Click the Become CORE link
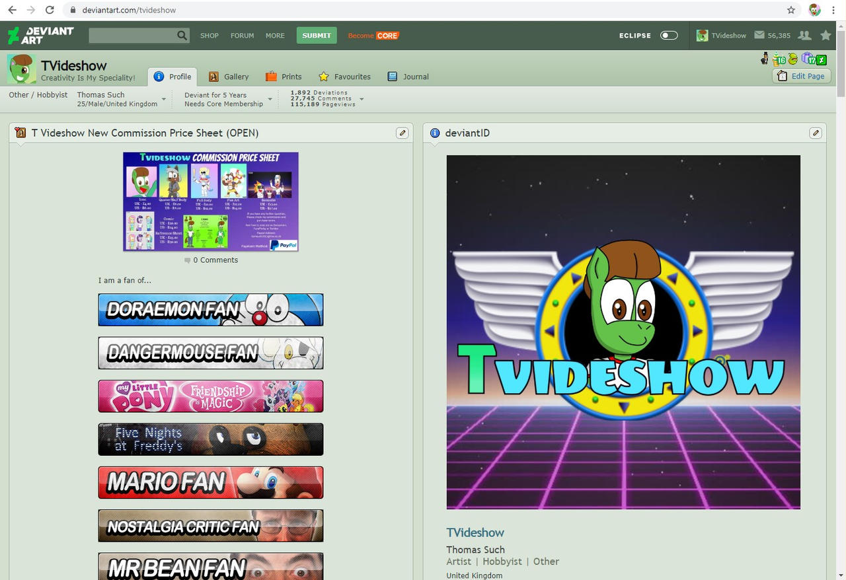846x580 pixels. click(x=373, y=36)
